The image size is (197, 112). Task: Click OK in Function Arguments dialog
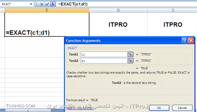[x=159, y=108]
